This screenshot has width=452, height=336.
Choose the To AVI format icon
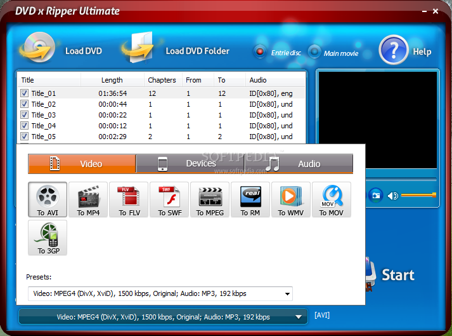[x=48, y=199]
